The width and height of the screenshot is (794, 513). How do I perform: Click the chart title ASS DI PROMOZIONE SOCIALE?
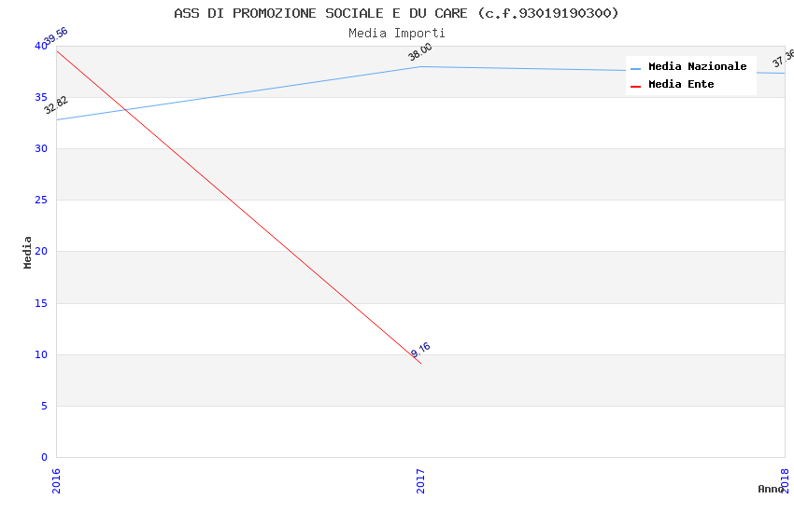[x=396, y=13]
